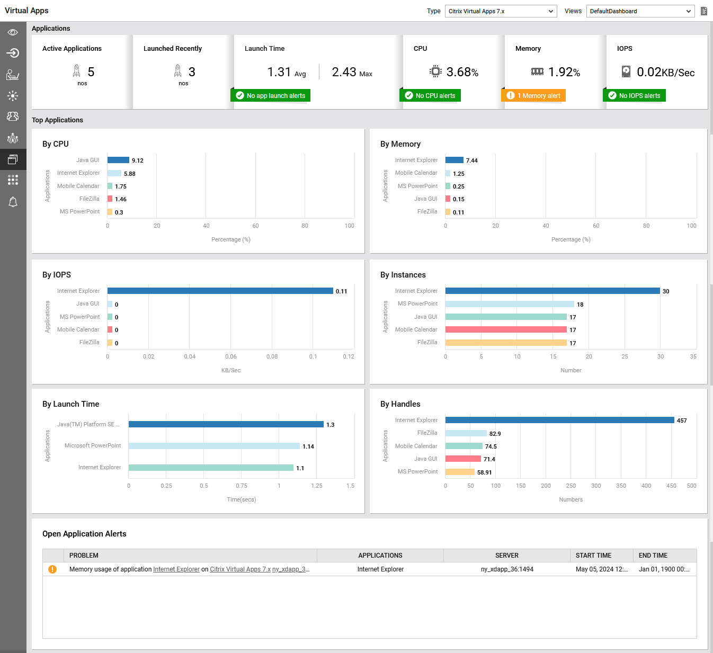Click the No app launch alerts badge
This screenshot has height=653, width=713.
(271, 95)
